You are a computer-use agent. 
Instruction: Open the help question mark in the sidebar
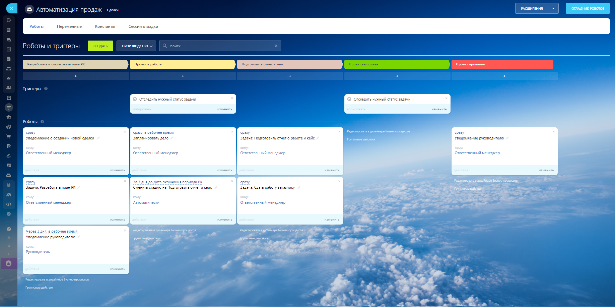[x=9, y=229]
